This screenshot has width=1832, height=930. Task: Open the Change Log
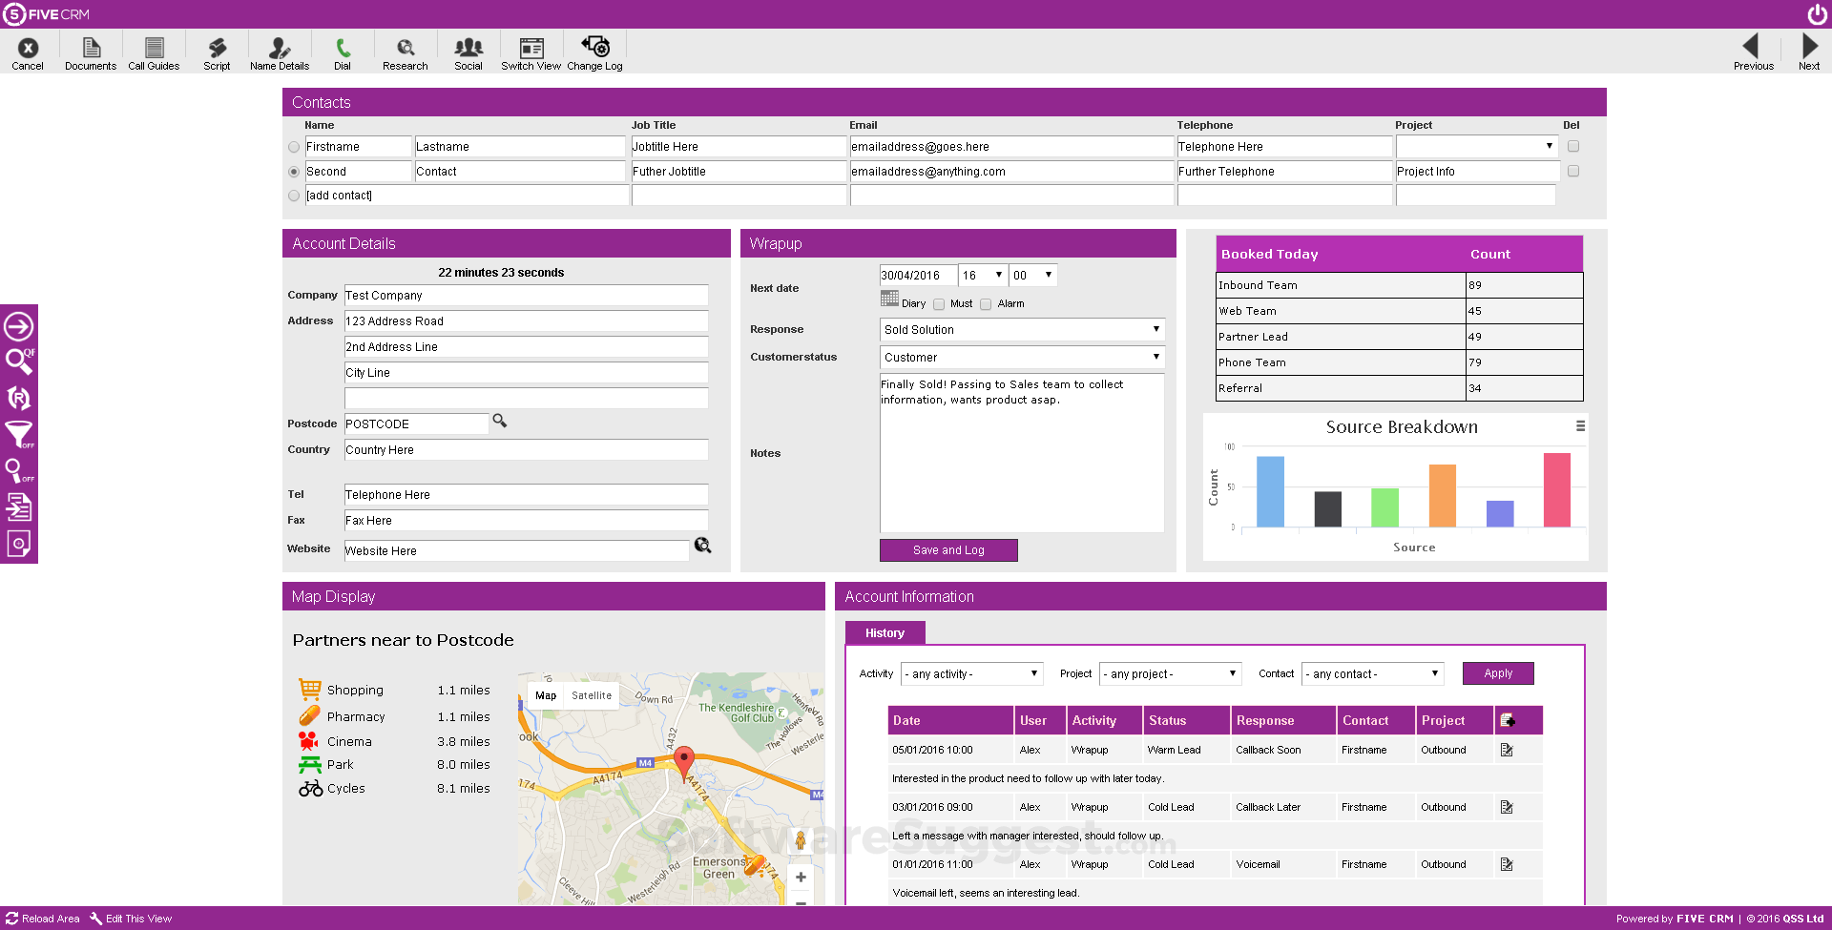point(594,51)
